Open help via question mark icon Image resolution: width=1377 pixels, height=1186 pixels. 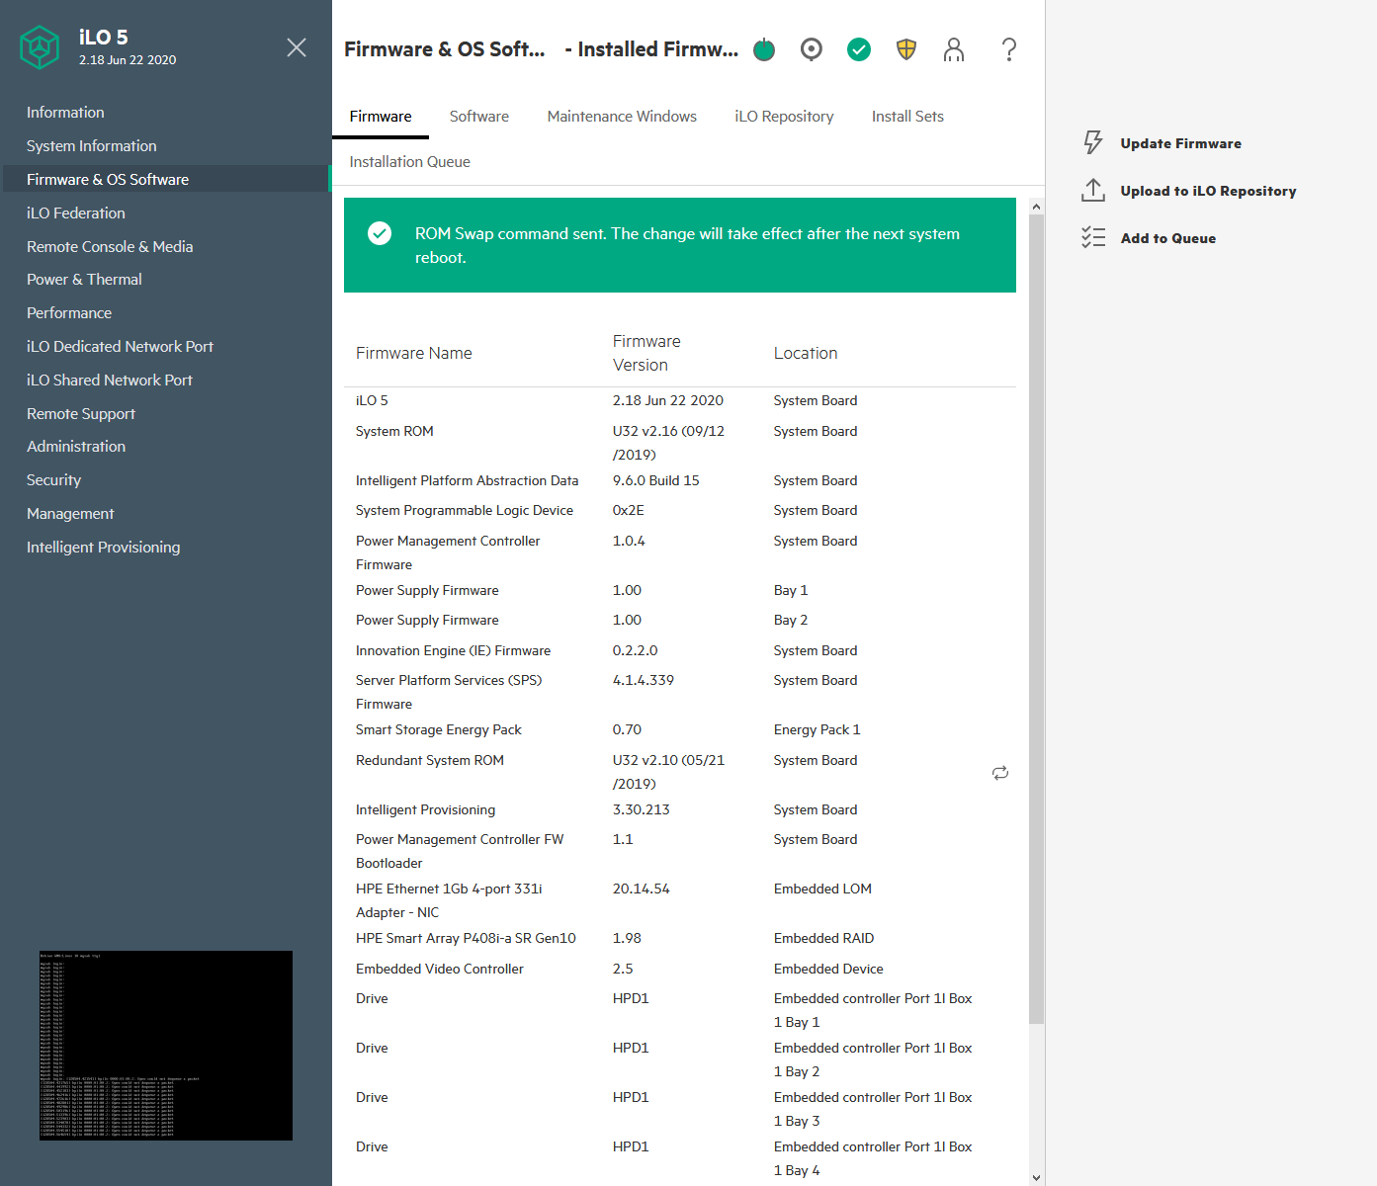1009,49
